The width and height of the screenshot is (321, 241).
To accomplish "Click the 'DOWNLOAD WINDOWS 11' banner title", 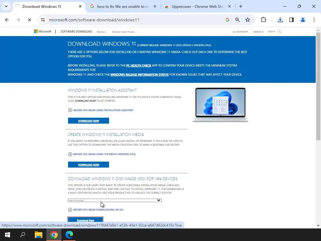I will point(102,44).
